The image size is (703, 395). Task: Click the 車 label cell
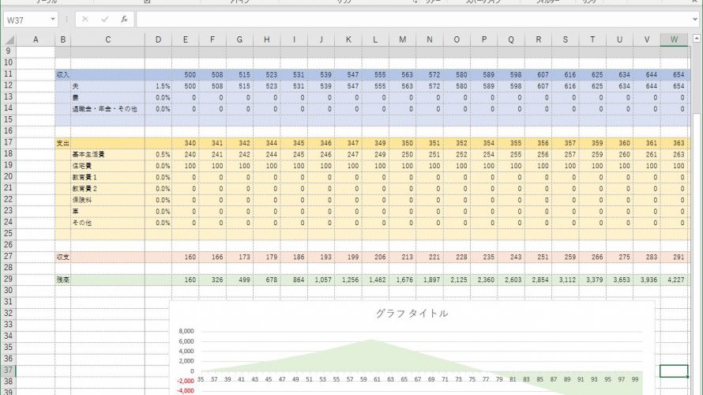[x=107, y=212]
